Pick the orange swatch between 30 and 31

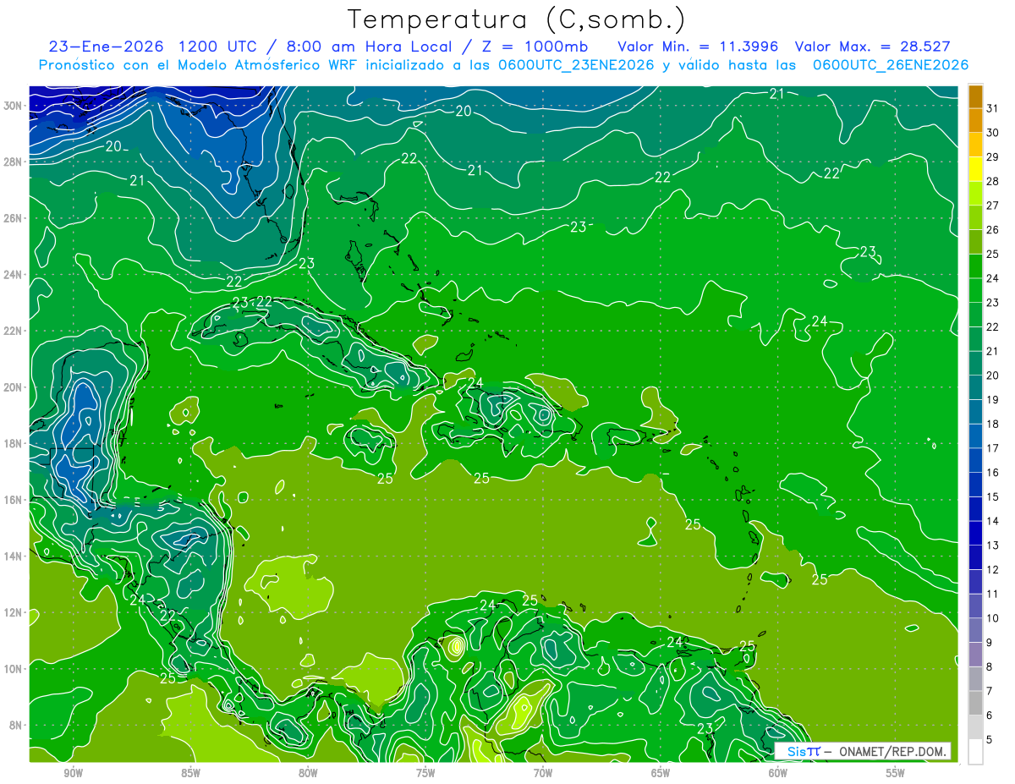click(x=975, y=120)
